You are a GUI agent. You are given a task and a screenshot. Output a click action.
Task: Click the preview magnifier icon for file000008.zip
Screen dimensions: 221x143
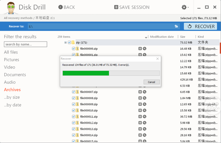click(x=145, y=98)
